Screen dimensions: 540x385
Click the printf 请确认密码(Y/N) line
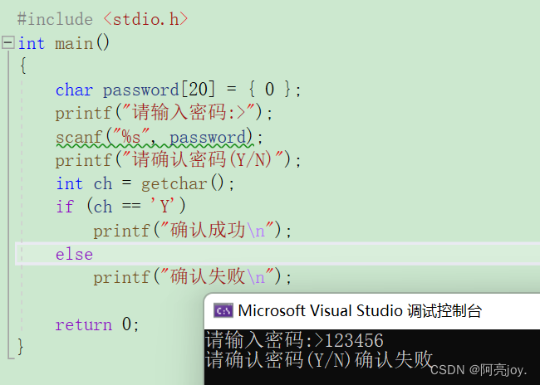click(179, 160)
